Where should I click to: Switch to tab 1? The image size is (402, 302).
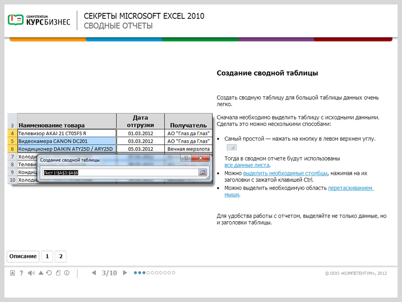tap(47, 257)
